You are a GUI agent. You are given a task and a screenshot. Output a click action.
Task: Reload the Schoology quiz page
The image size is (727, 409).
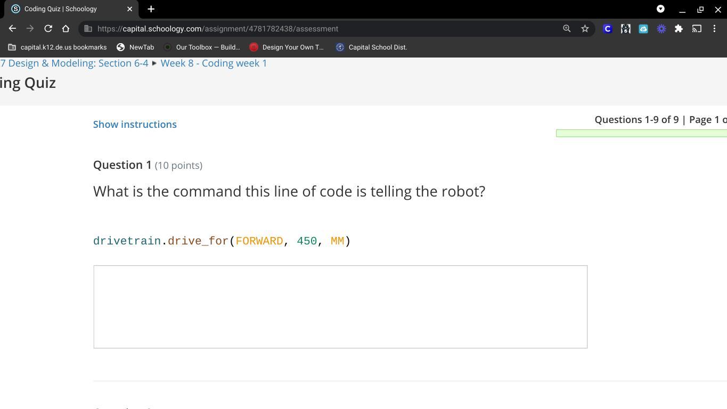pos(48,29)
